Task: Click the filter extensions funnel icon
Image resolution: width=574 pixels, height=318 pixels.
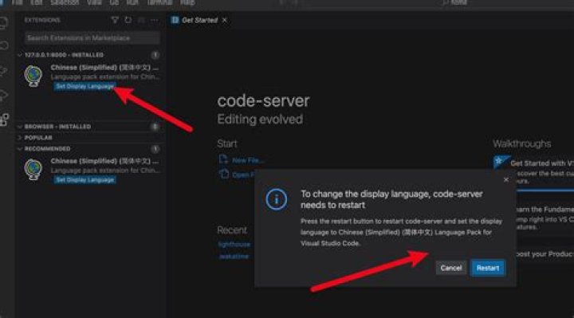Action: 115,20
